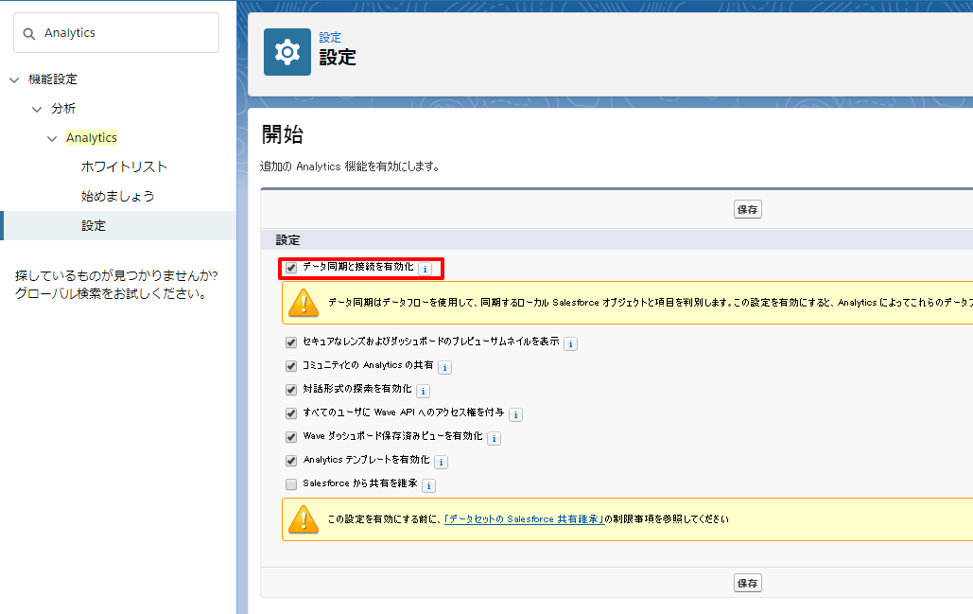Open info icon for Analytics テンプレートを有効化
This screenshot has width=973, height=614.
click(442, 462)
